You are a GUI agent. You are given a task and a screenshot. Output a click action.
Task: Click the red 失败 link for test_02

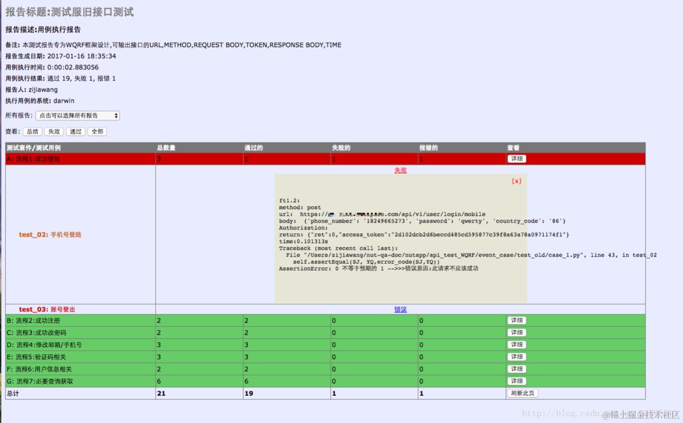click(401, 170)
